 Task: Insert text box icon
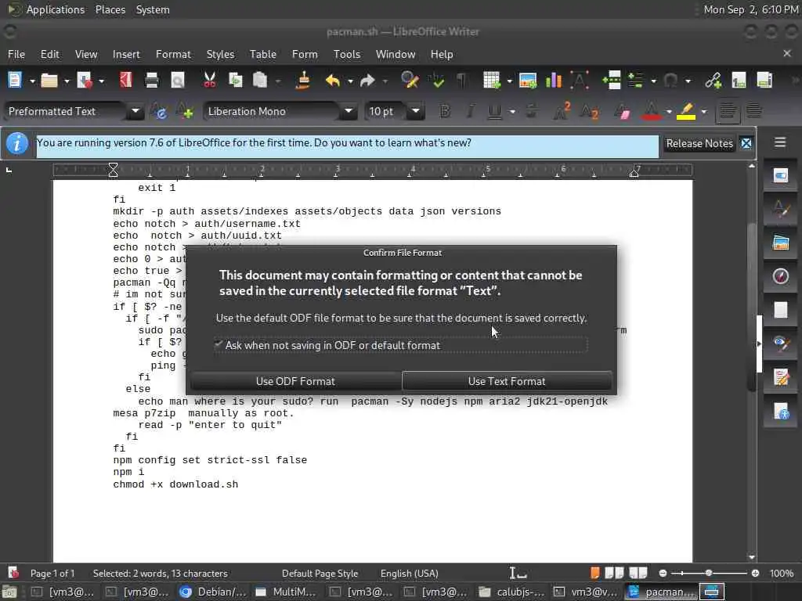(580, 81)
